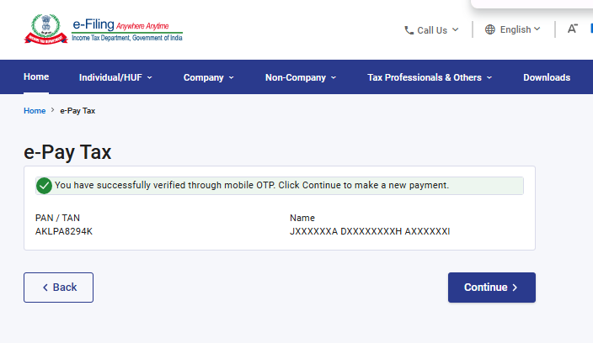Click the globe language icon
Viewport: 593px width, 343px height.
pyautogui.click(x=489, y=29)
